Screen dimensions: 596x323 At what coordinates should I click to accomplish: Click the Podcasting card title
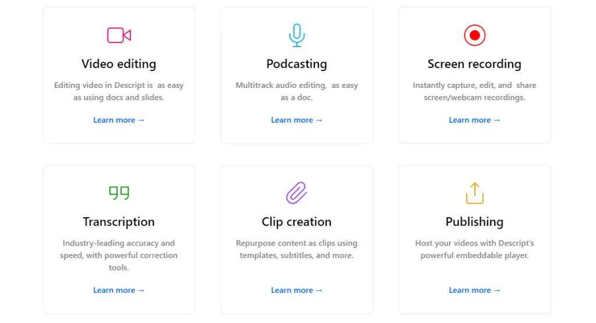tap(296, 64)
